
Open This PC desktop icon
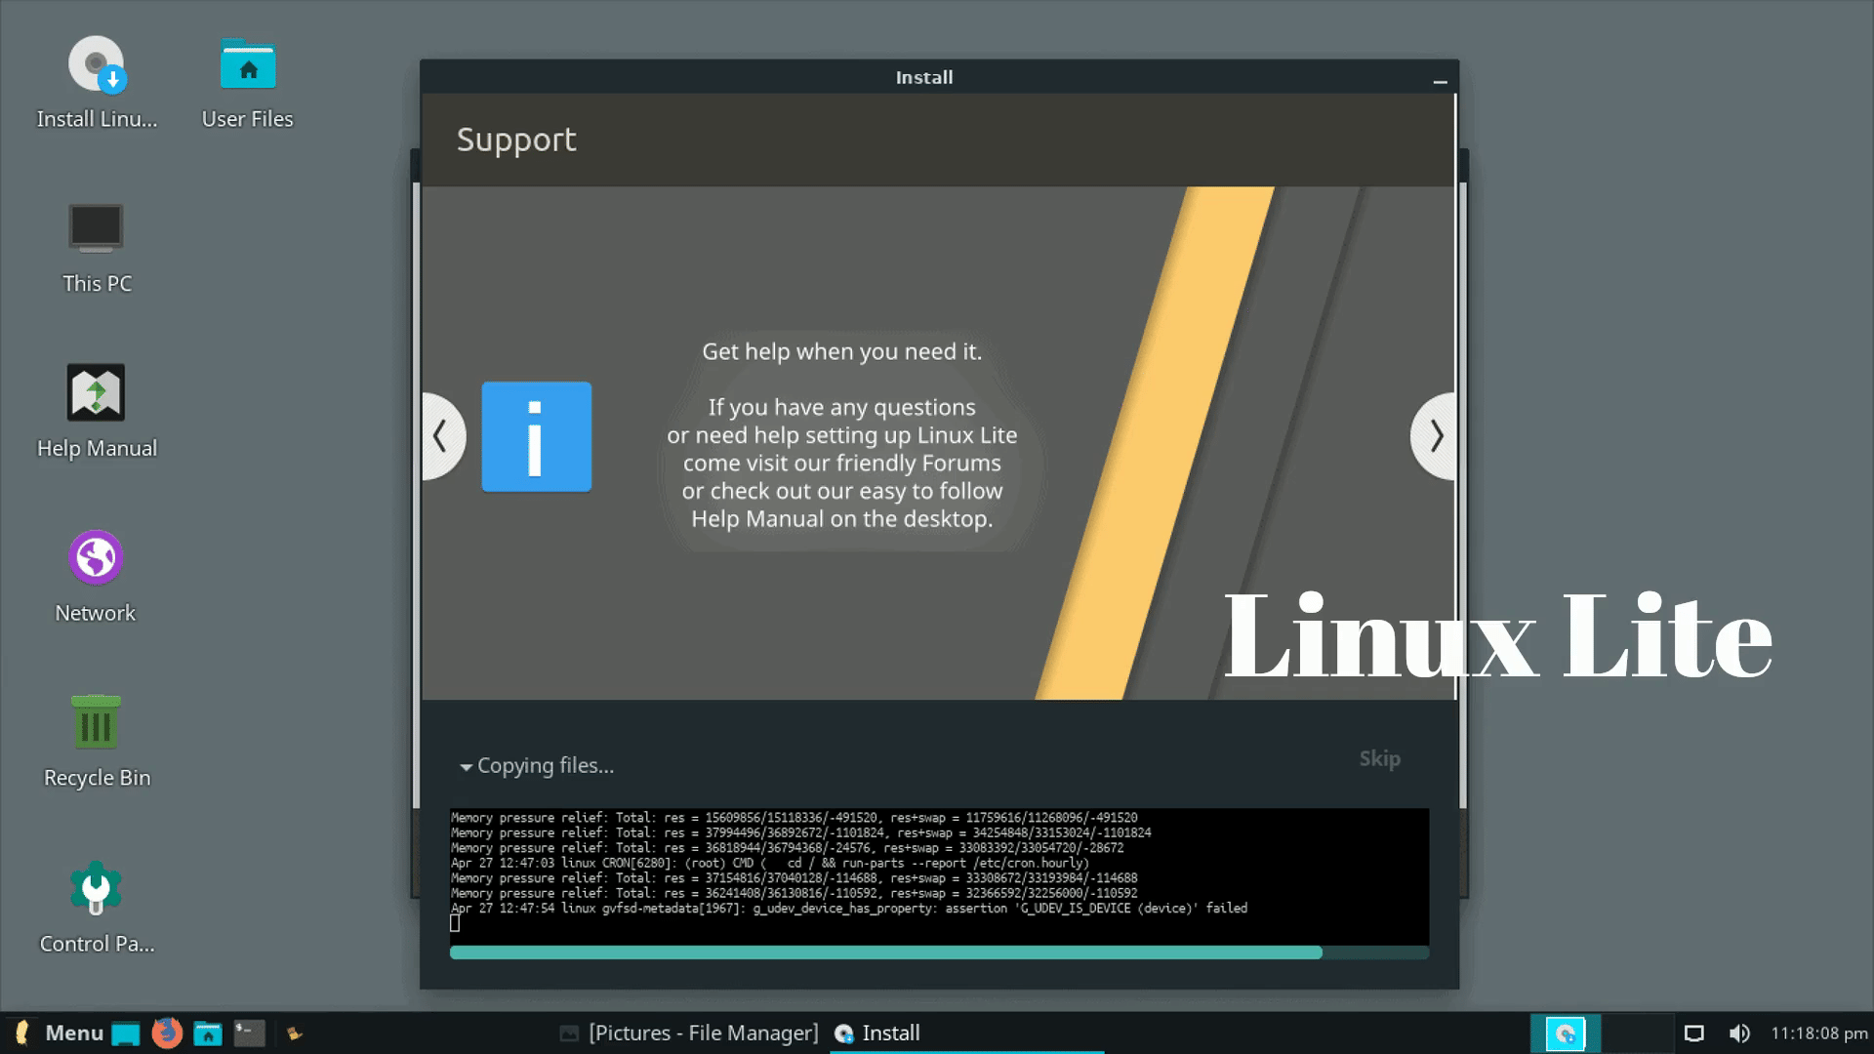tap(96, 229)
